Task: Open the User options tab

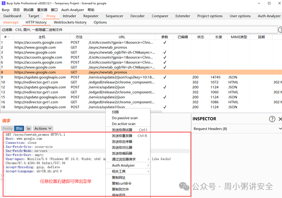Action: [x=240, y=16]
